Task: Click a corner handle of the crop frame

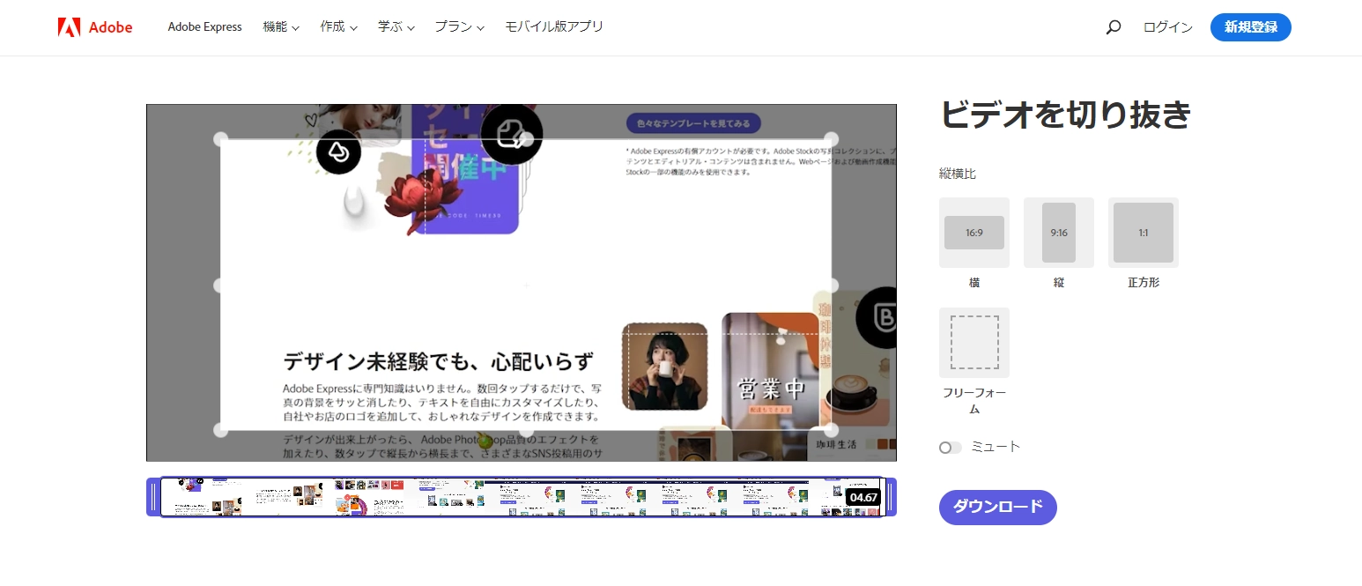Action: [x=219, y=137]
